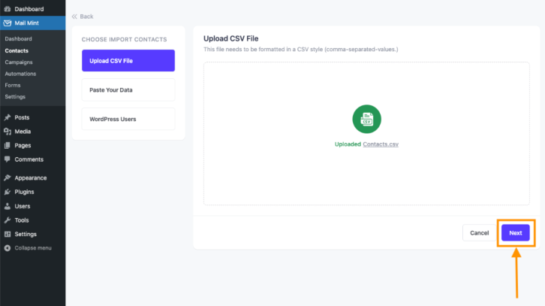The height and width of the screenshot is (306, 545).
Task: Click the Comments bubble icon
Action: point(8,159)
